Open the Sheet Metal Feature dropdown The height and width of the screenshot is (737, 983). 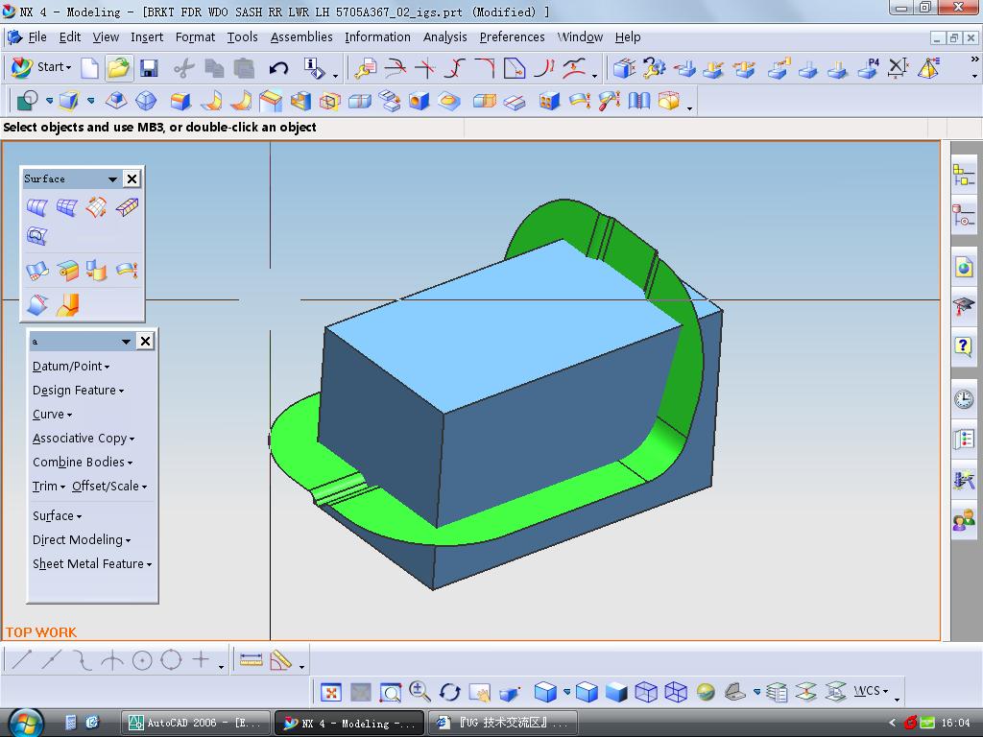[92, 564]
